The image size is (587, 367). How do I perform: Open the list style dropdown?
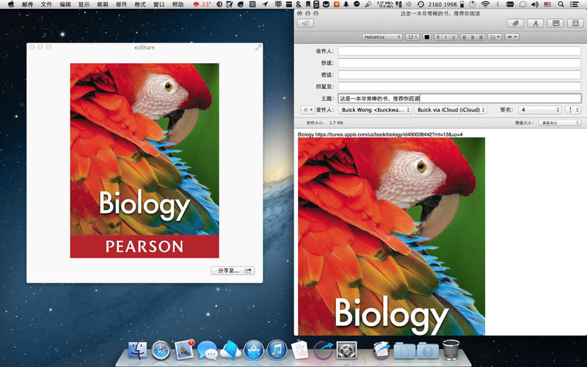point(495,37)
